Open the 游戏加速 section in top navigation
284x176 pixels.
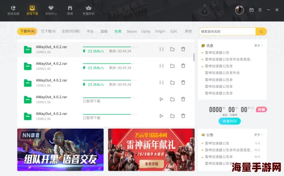(13, 11)
